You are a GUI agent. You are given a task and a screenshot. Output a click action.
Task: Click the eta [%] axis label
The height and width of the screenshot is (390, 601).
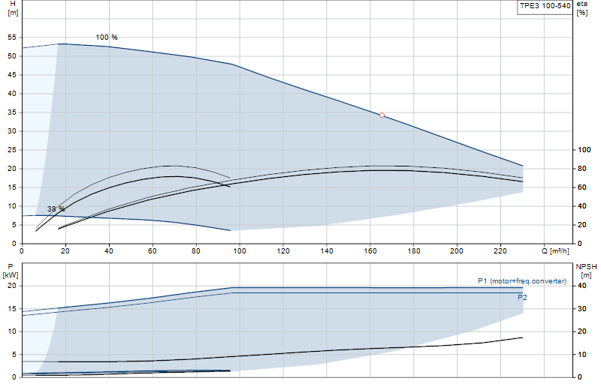(581, 8)
